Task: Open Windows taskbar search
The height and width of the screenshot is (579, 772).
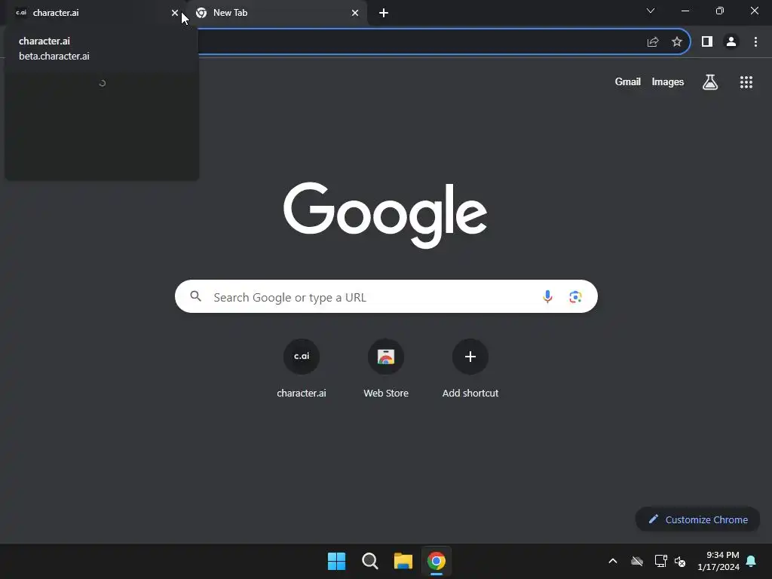Action: (369, 561)
